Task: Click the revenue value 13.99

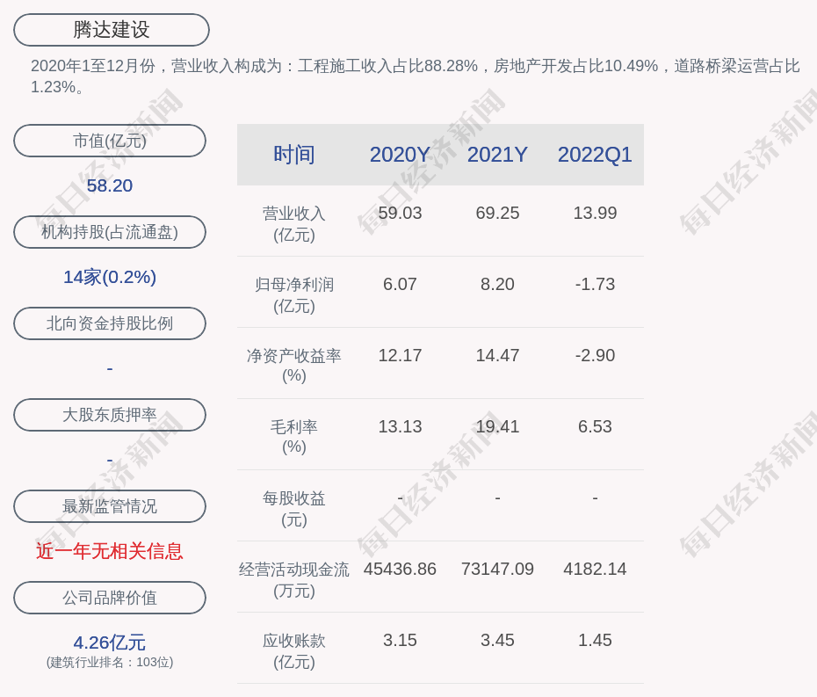Action: [x=595, y=213]
